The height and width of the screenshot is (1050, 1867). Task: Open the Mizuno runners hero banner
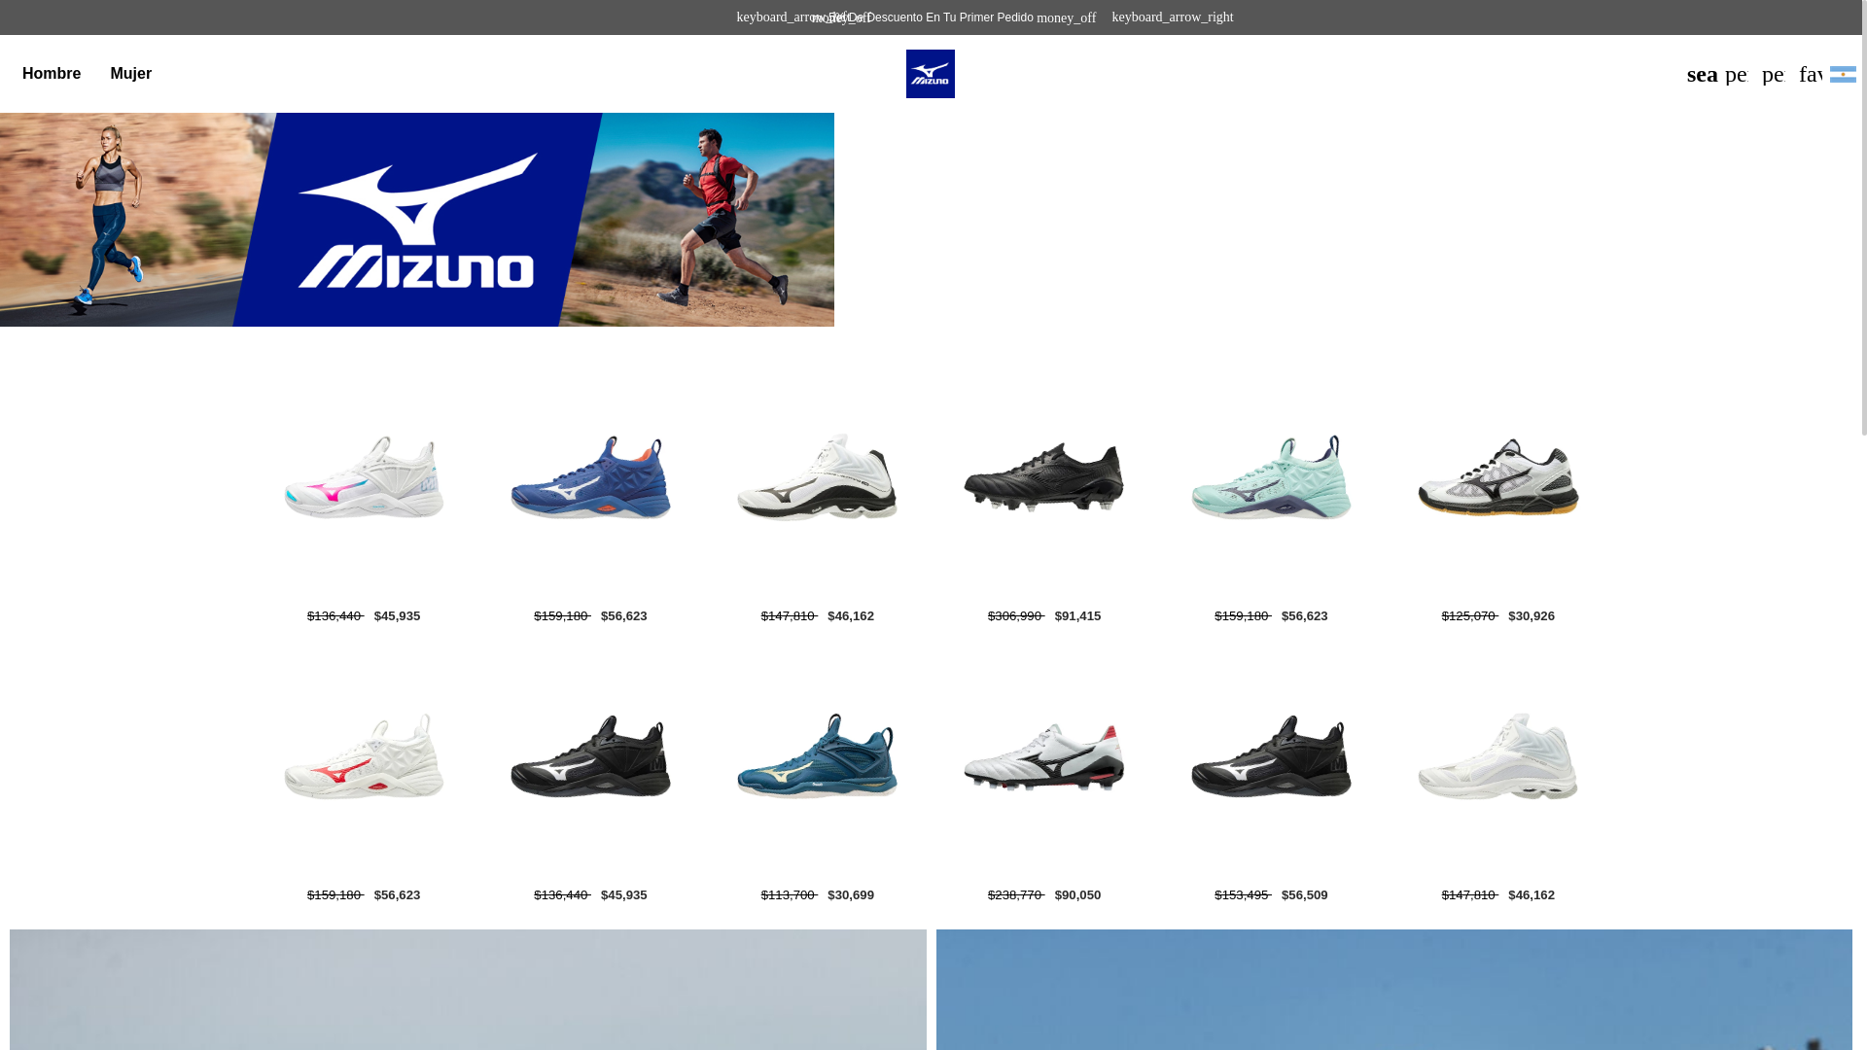pos(417,220)
